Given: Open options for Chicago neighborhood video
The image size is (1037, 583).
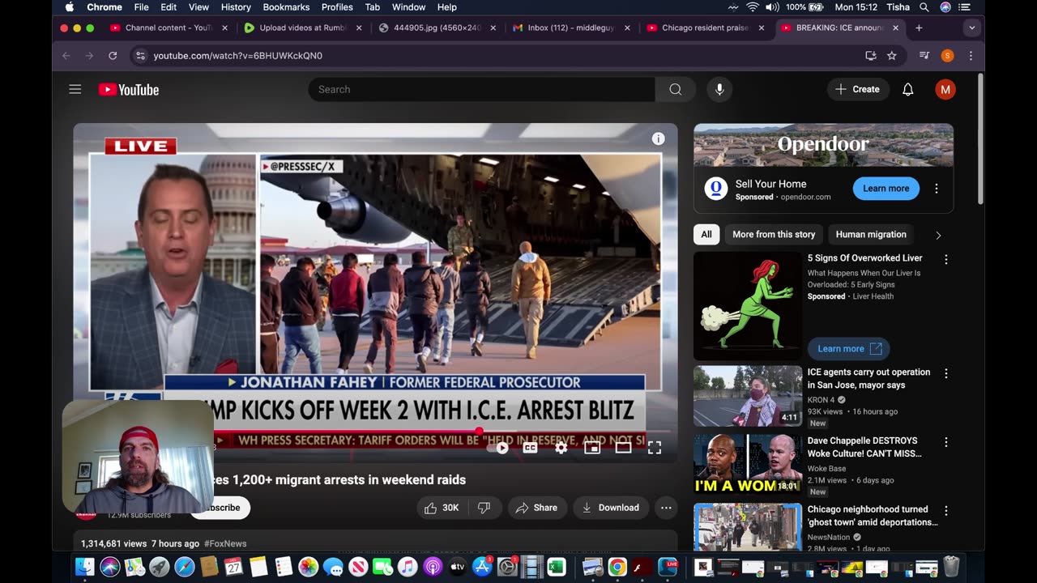Looking at the screenshot, I should 945,510.
